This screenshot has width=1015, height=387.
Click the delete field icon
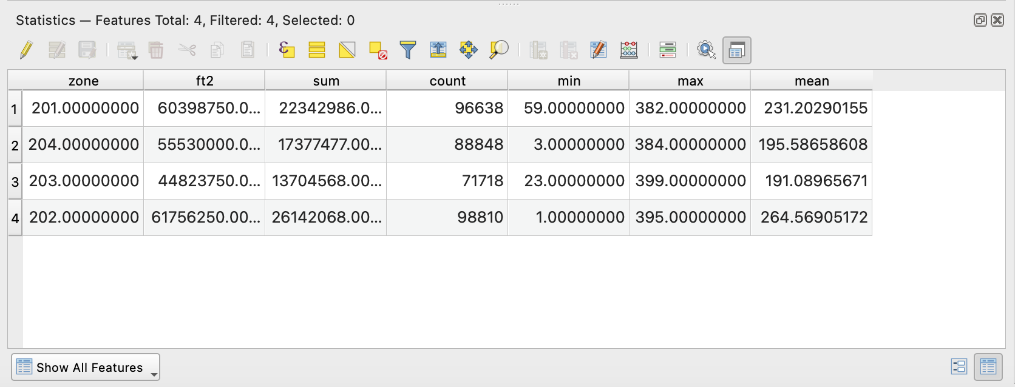[x=569, y=50]
